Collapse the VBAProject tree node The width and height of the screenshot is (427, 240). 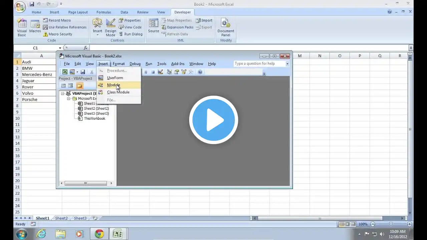[62, 94]
